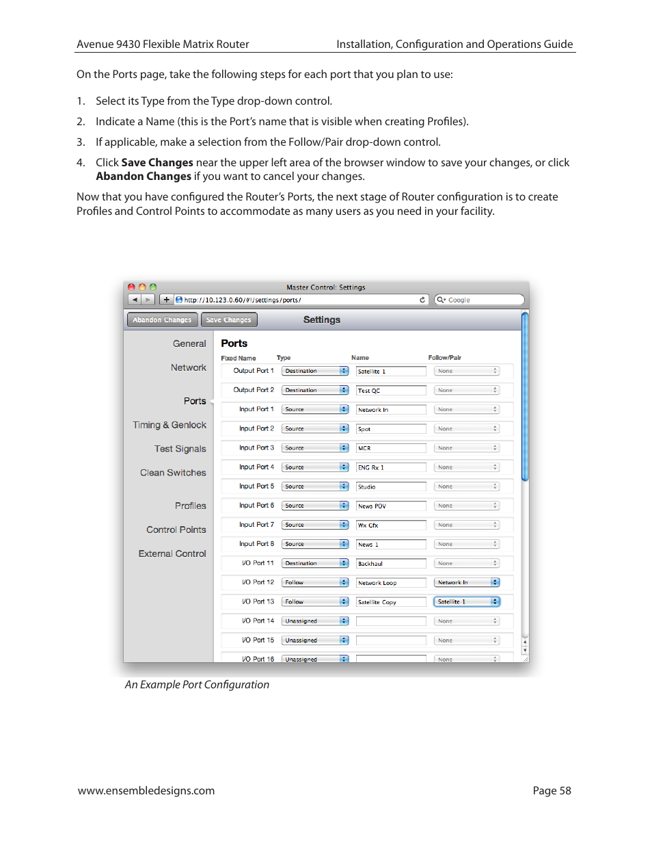
Task: Open Type dropdown for I/O Port 15
Action: [315, 640]
